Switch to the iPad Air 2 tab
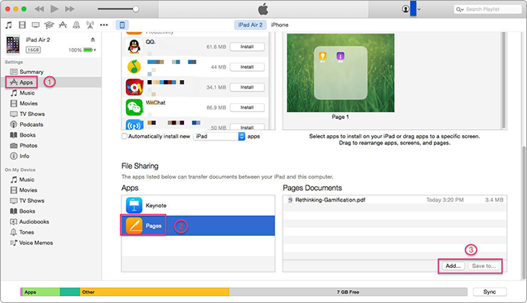Viewport: 527px width, 303px height. pyautogui.click(x=250, y=25)
